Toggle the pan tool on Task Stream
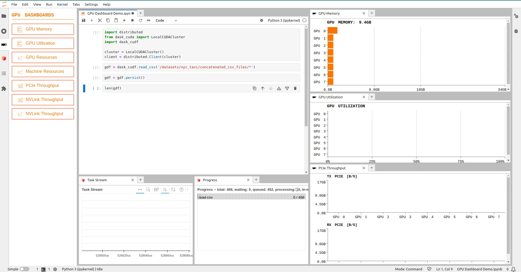 140,190
